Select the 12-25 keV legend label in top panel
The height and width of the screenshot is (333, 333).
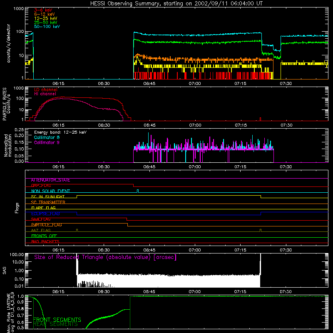pyautogui.click(x=46, y=18)
